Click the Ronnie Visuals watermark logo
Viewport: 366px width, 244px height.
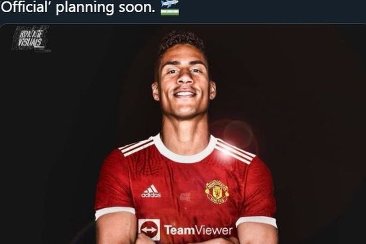(31, 39)
